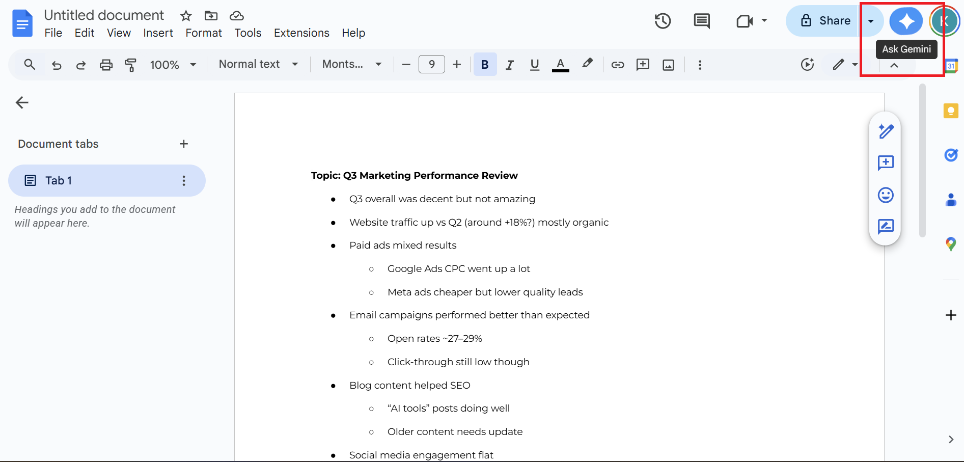Screen dimensions: 964x462
Task: Expand the Meet call options arrow
Action: (x=764, y=21)
